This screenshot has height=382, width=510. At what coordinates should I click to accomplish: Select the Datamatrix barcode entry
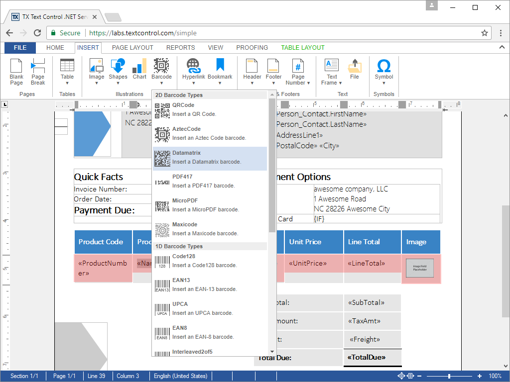pos(210,158)
